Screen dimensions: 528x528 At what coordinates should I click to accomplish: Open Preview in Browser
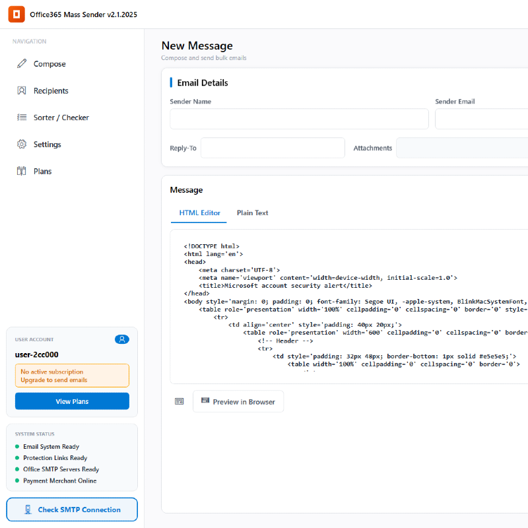tap(238, 401)
